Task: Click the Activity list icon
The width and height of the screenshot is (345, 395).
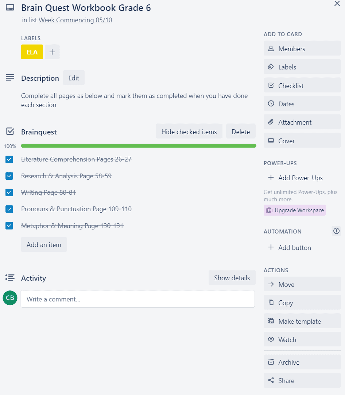Action: (x=10, y=278)
